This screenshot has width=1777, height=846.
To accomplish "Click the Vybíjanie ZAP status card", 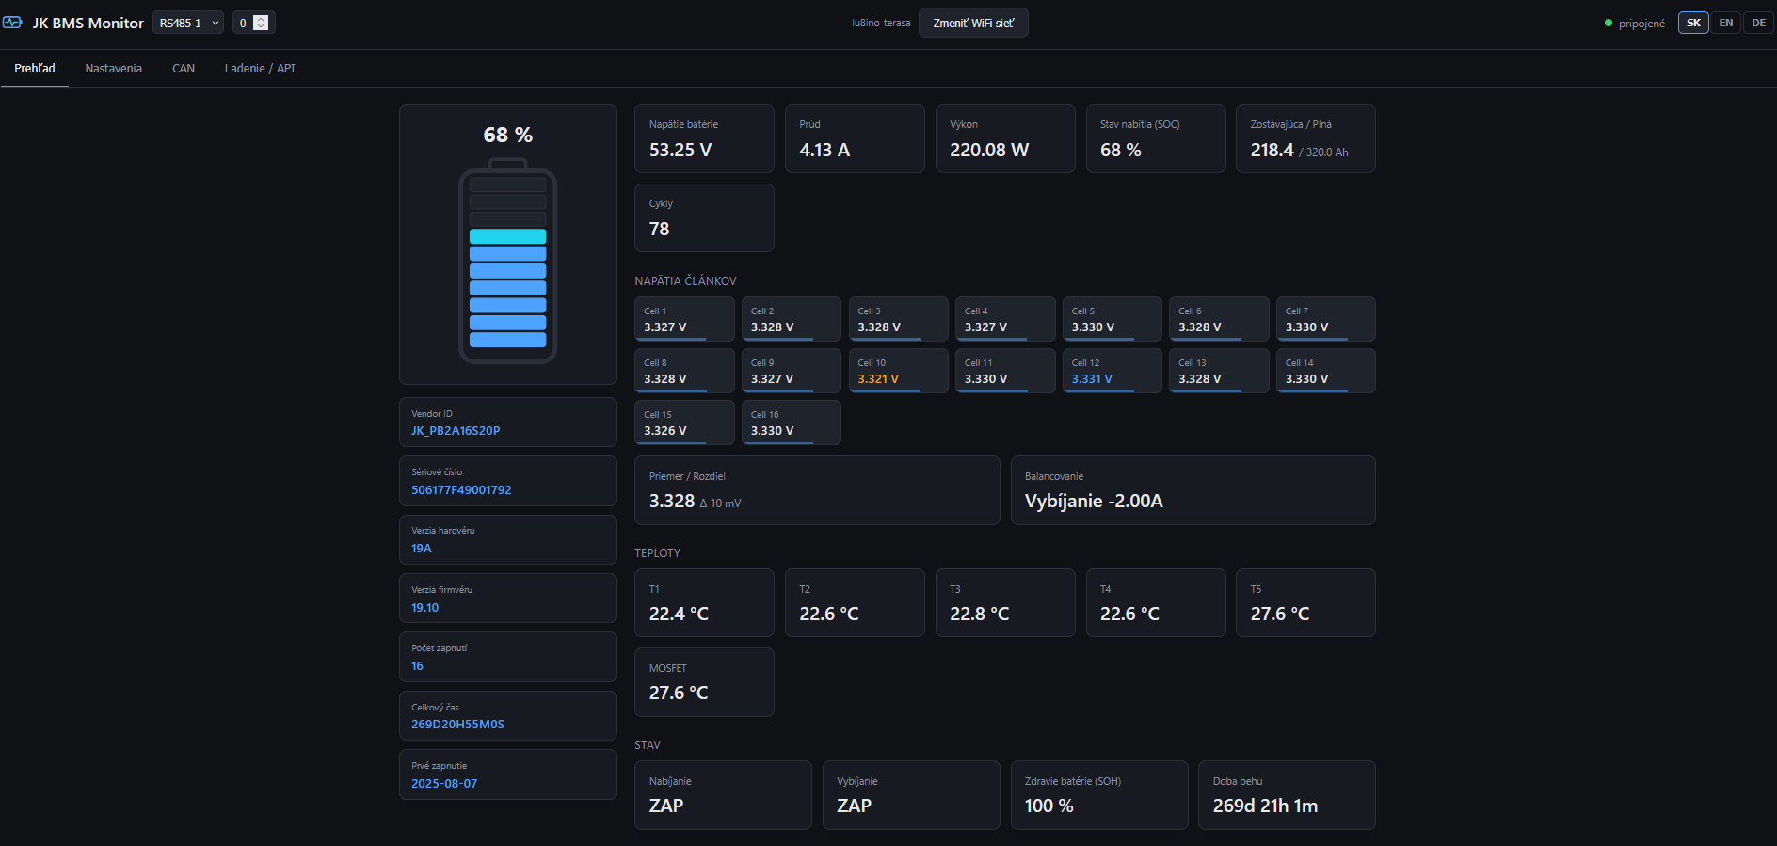I will click(911, 795).
